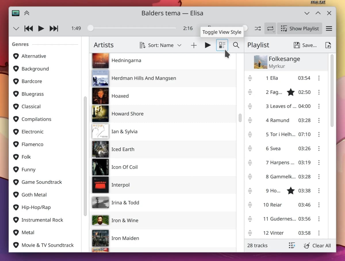Click the load playlist icon beside Save
The image size is (345, 261).
(x=328, y=45)
